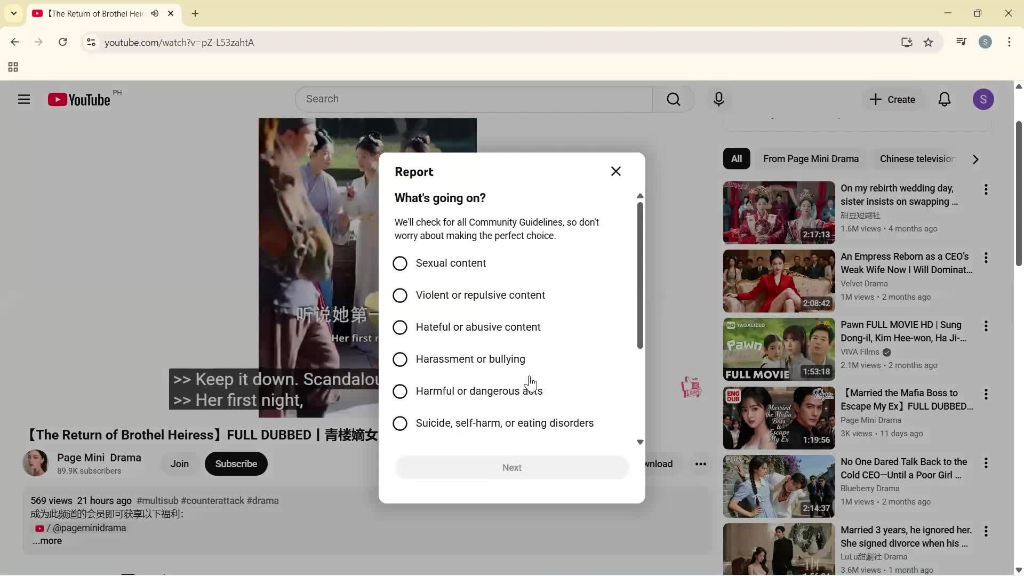Select Harassment or bullying option
The image size is (1024, 576).
click(x=401, y=359)
